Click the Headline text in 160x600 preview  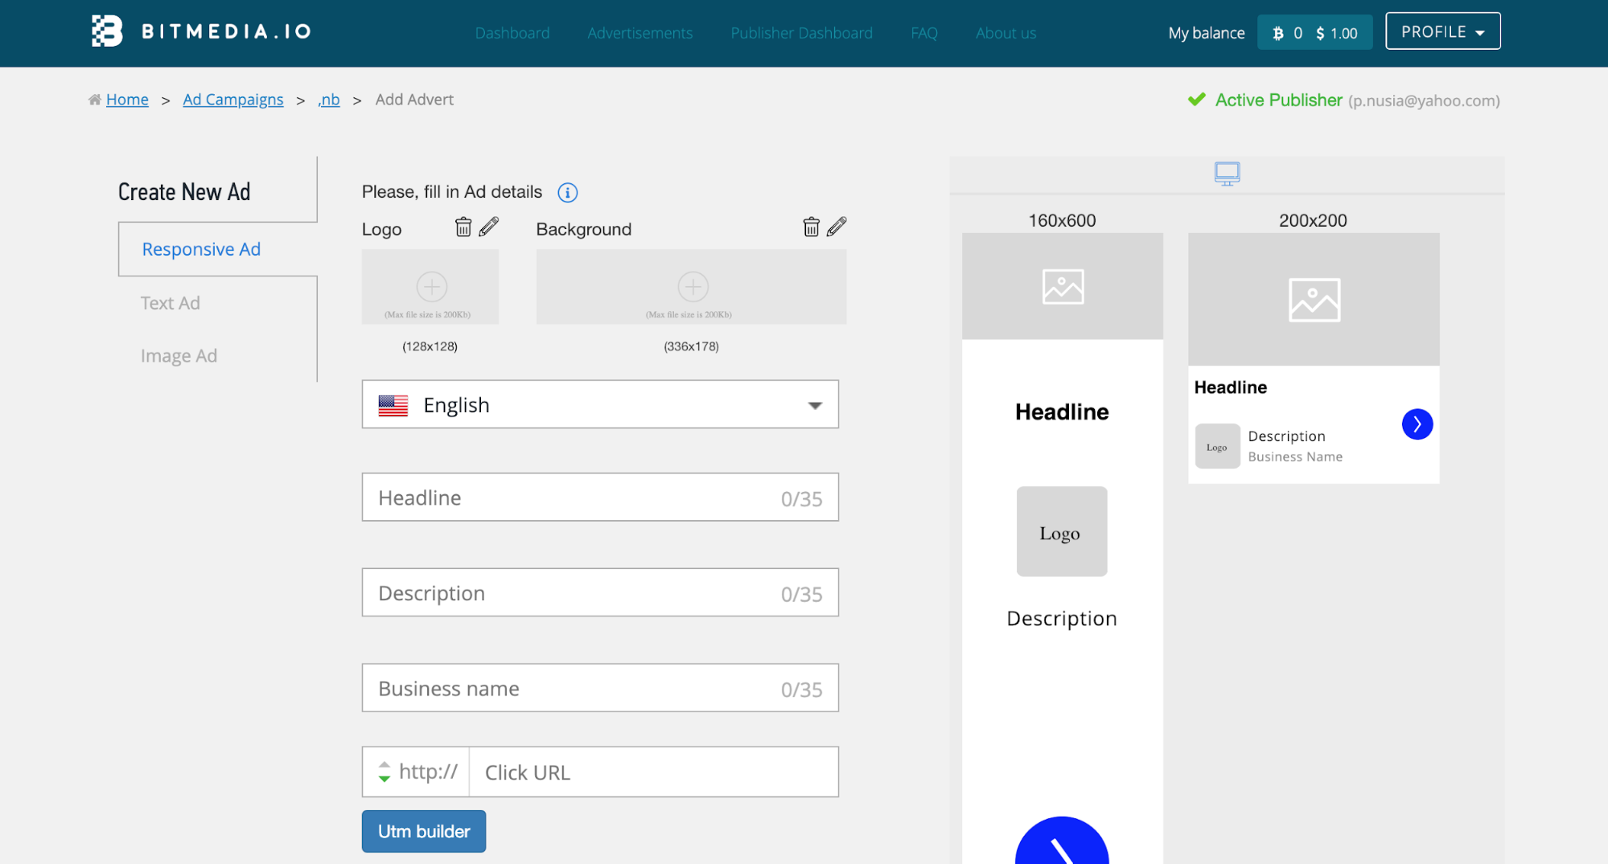1062,412
